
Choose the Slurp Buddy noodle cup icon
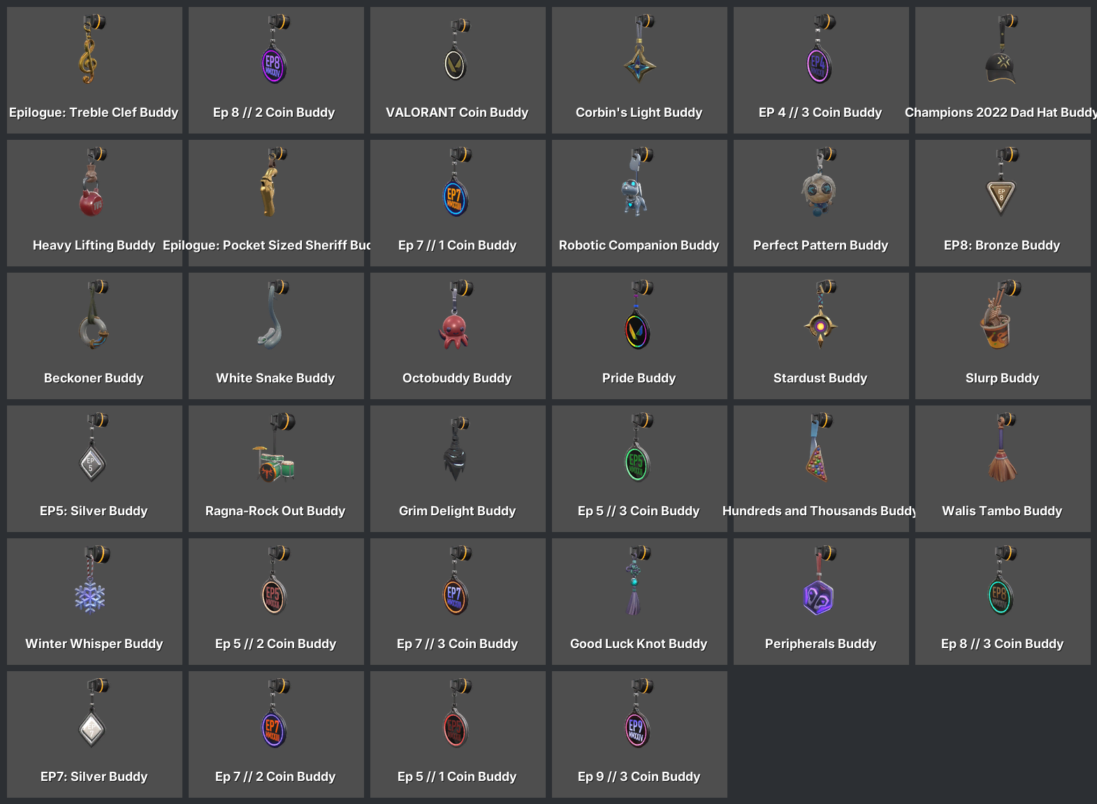999,316
